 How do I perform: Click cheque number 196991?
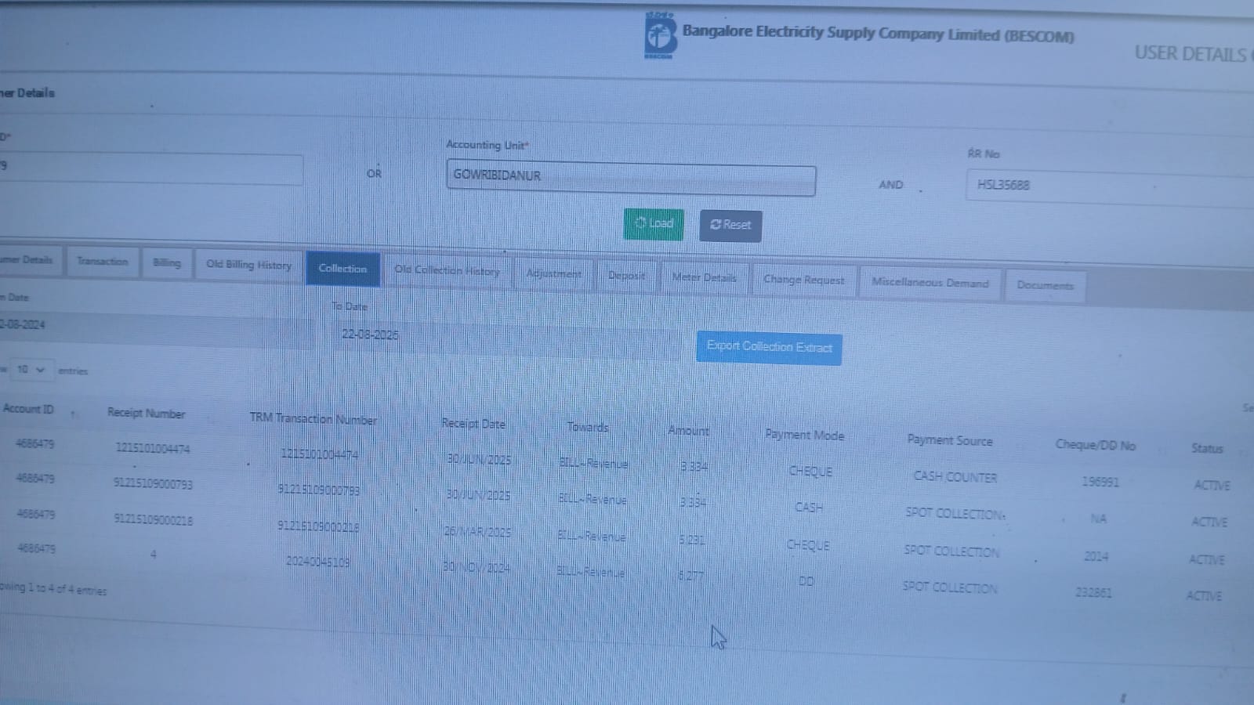tap(1100, 482)
